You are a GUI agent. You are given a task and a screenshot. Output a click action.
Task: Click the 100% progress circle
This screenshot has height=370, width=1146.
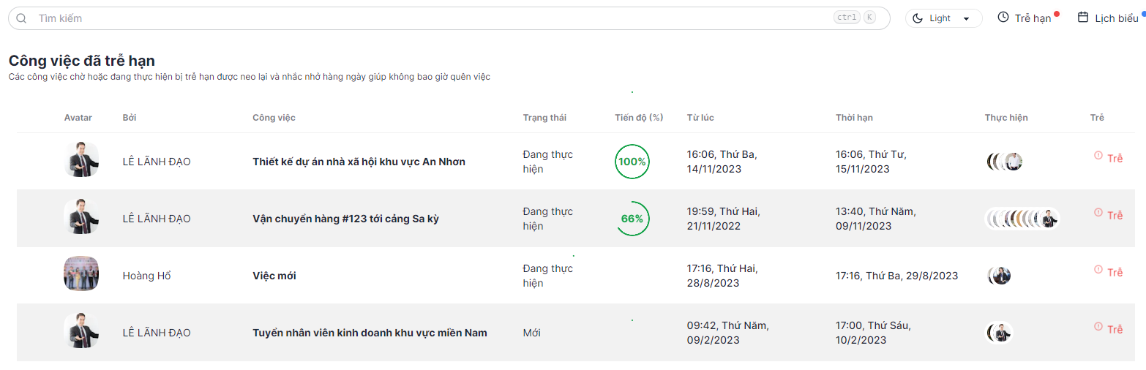pyautogui.click(x=632, y=162)
